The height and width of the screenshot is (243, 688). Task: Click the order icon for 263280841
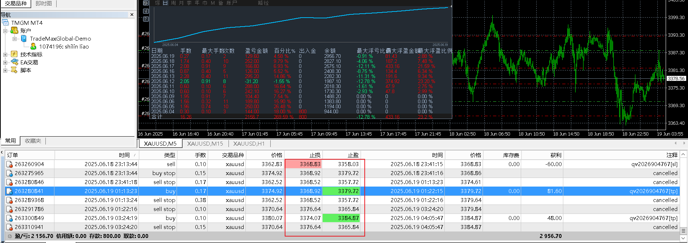click(x=10, y=191)
